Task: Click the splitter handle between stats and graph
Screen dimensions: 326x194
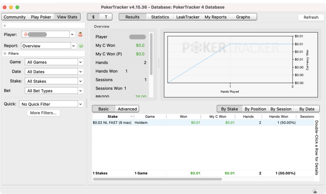Action: tap(159, 63)
